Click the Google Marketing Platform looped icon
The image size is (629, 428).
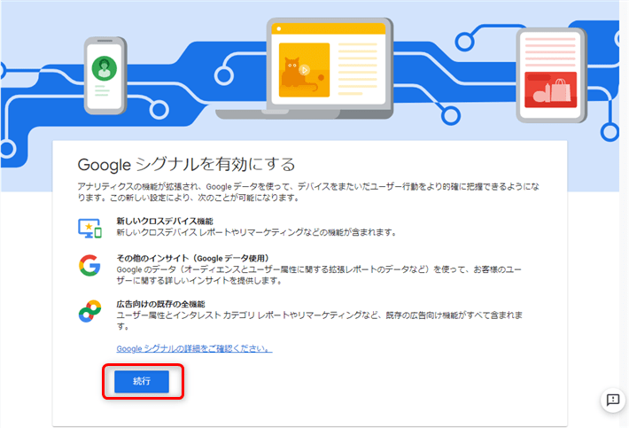point(89,311)
